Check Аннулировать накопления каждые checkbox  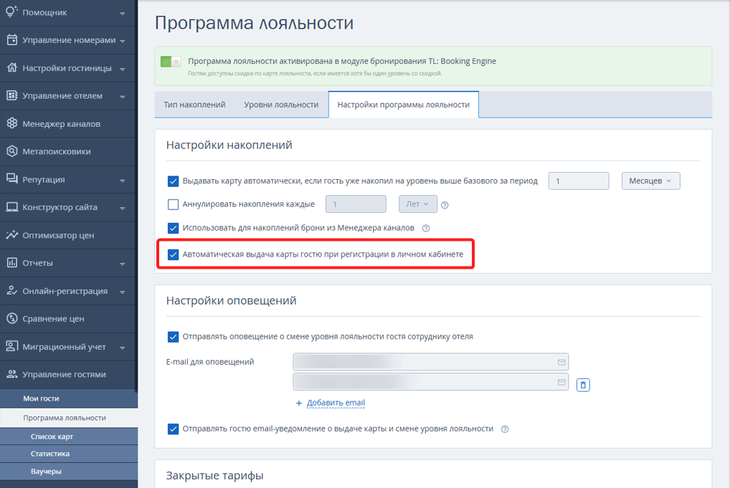tap(173, 204)
